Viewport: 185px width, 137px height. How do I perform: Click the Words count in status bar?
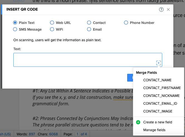[26, 134]
